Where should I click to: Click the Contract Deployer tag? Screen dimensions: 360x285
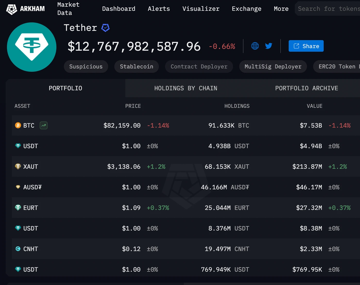(199, 67)
